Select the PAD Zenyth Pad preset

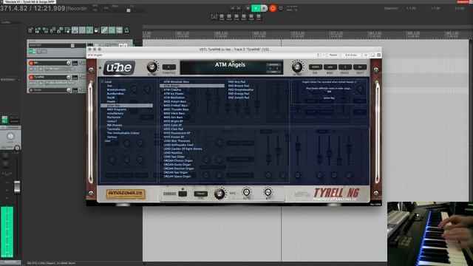tap(239, 98)
